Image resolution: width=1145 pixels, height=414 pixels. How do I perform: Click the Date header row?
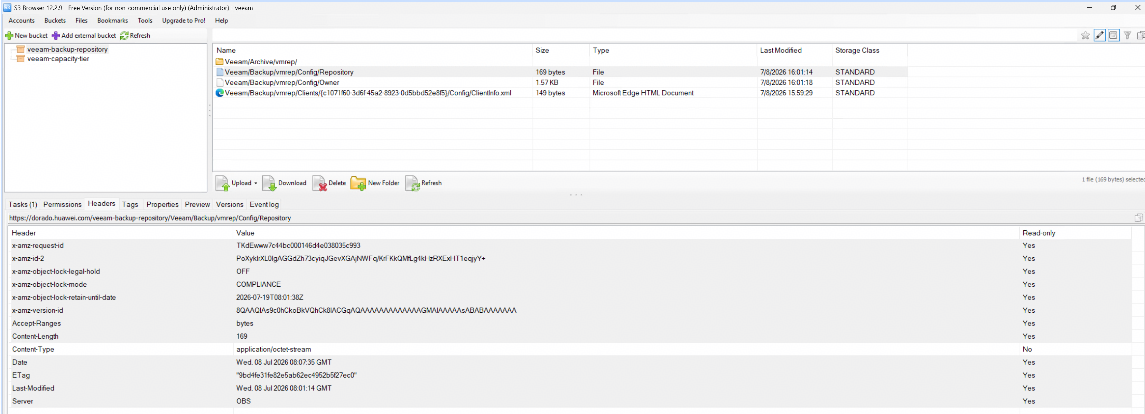[x=569, y=362]
